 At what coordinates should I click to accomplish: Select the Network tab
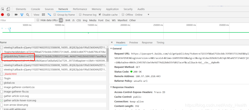coord(63,9)
